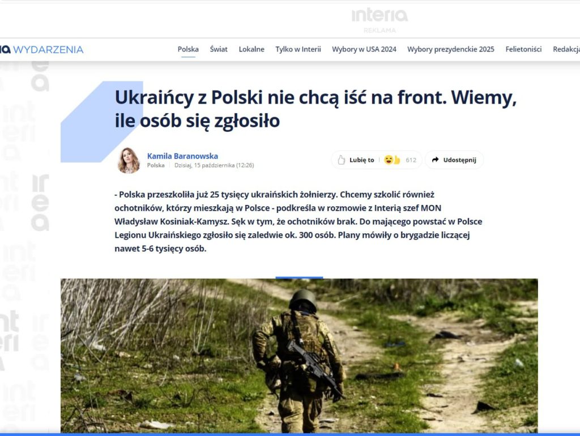Click the Redakcja menu item

(566, 49)
